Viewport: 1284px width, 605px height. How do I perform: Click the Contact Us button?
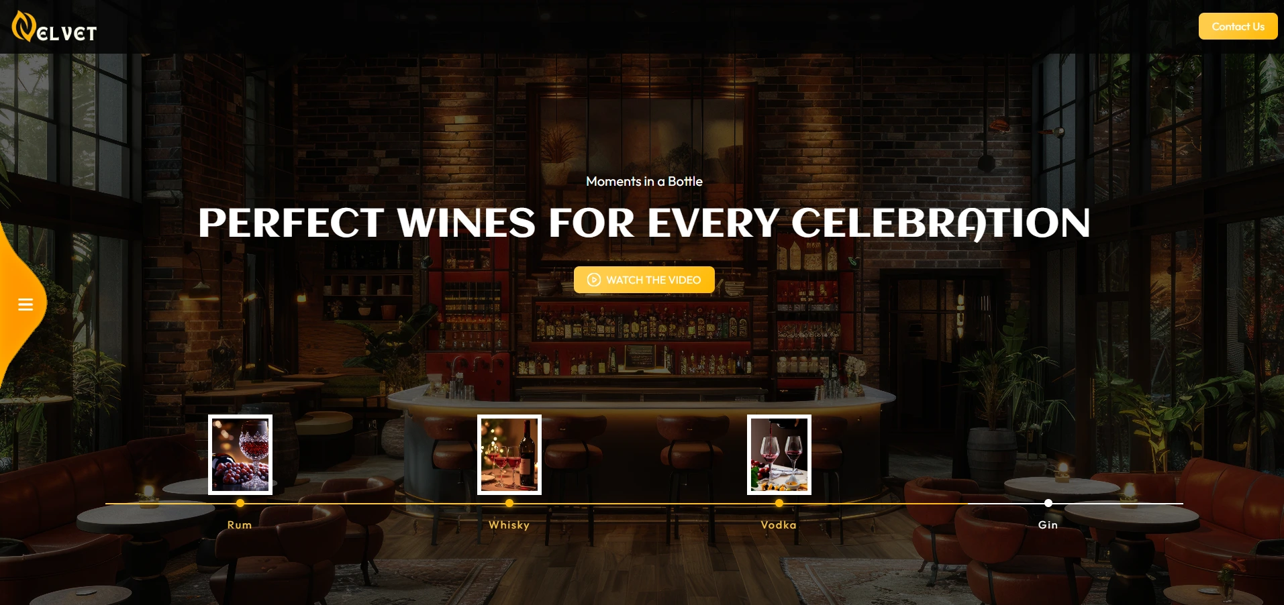pos(1238,26)
